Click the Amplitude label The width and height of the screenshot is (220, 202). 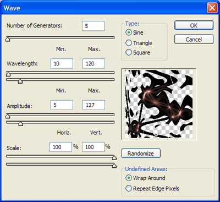(x=19, y=106)
